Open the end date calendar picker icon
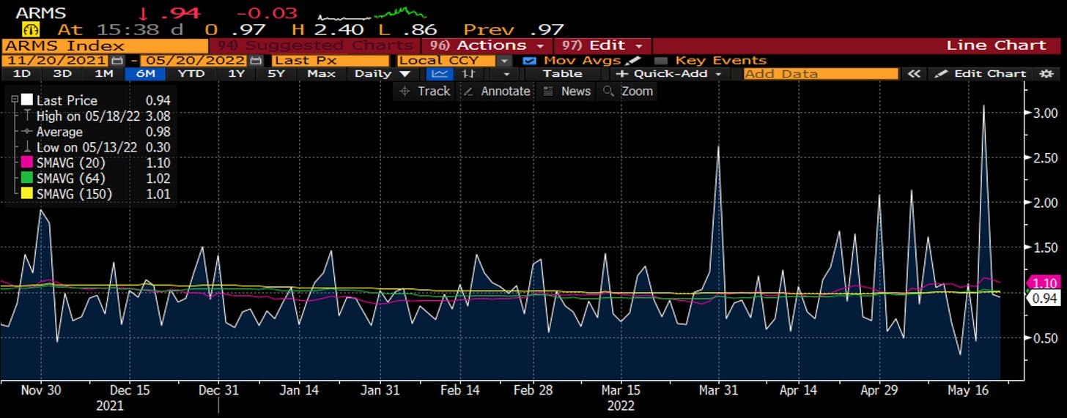 (x=256, y=61)
